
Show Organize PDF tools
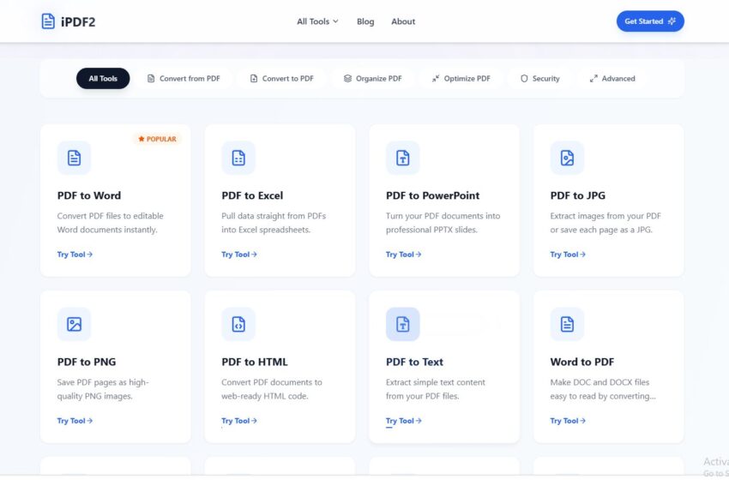(x=372, y=79)
